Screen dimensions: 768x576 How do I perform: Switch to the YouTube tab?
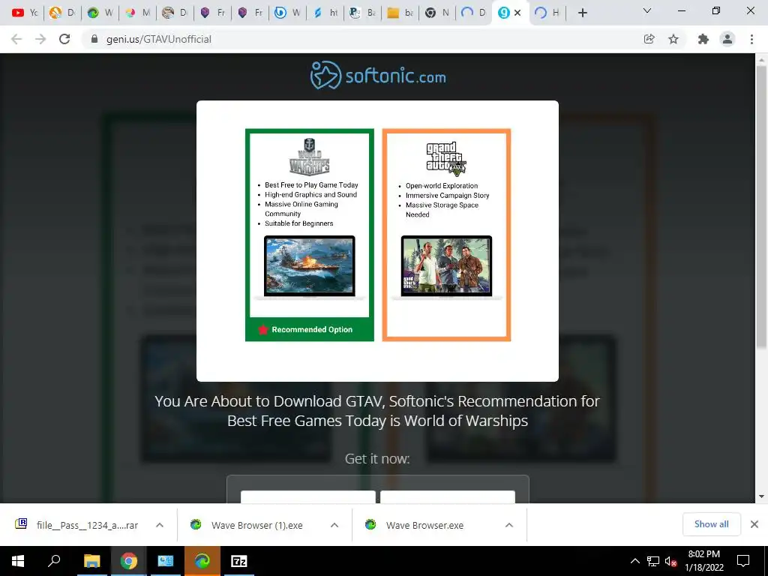pyautogui.click(x=24, y=13)
